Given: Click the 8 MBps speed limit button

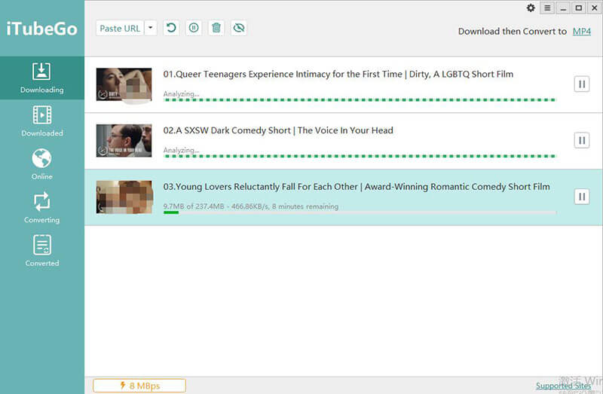Looking at the screenshot, I should 139,386.
